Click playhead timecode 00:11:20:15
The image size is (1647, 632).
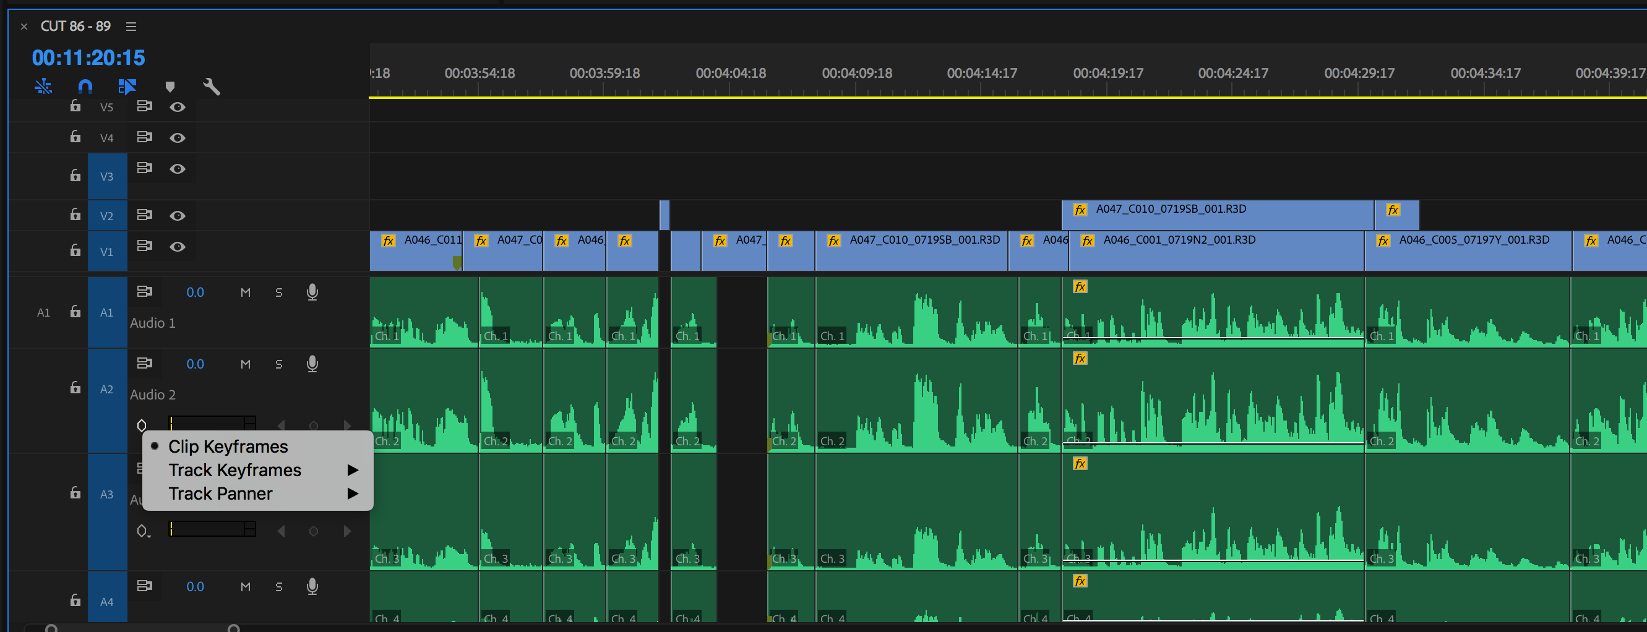[x=88, y=58]
